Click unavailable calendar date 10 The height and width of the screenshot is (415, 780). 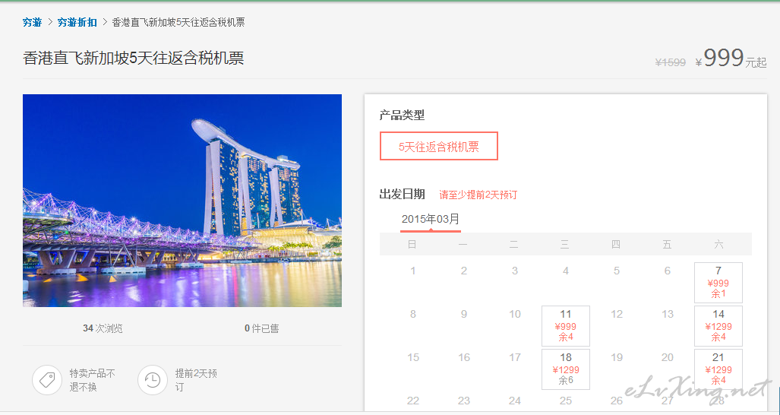coord(515,314)
